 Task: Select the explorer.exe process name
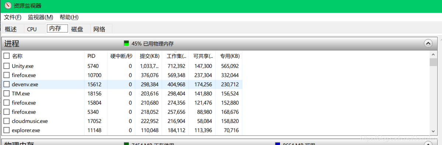(x=26, y=130)
